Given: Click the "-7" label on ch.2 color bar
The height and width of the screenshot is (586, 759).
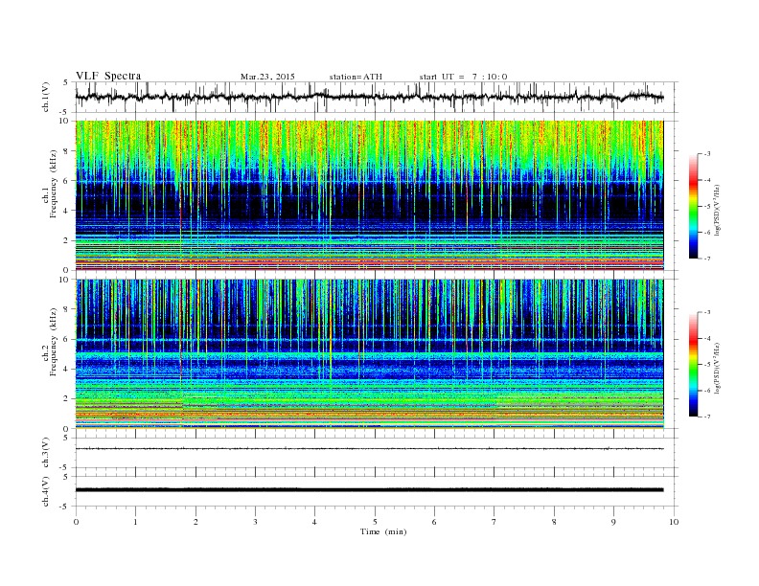Looking at the screenshot, I should tap(706, 417).
